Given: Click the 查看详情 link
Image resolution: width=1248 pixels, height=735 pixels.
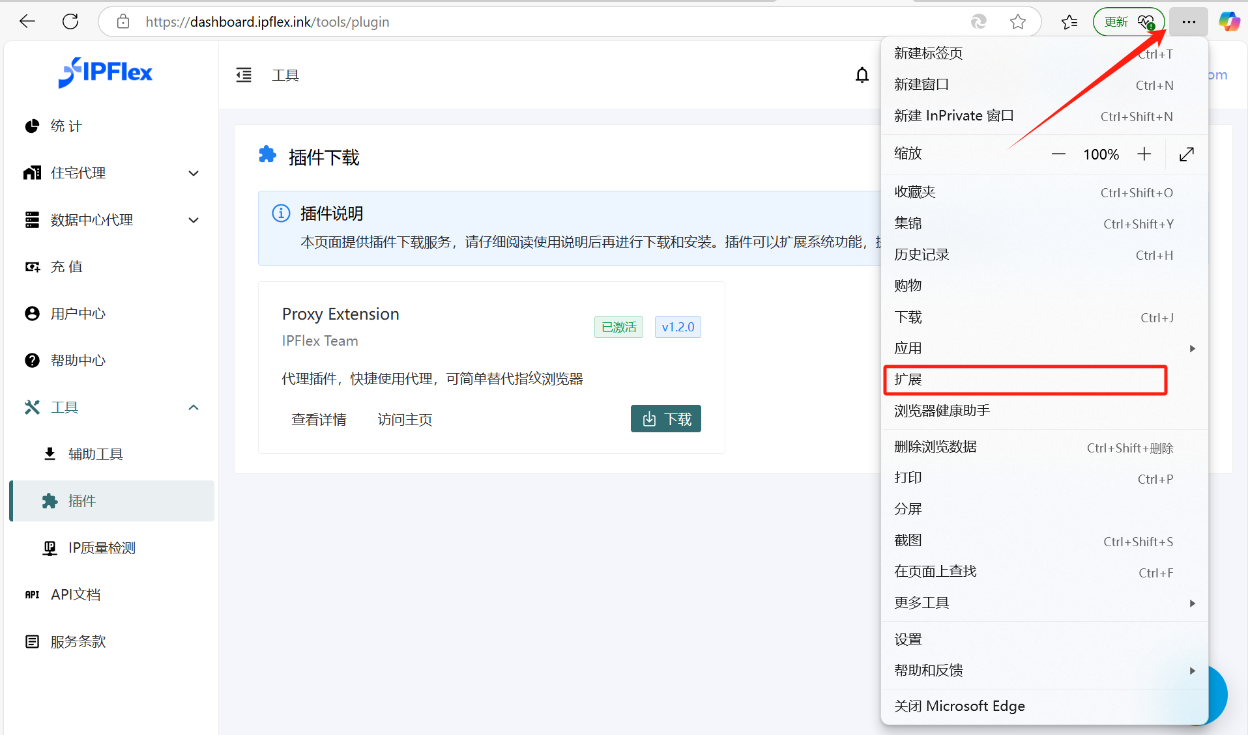Looking at the screenshot, I should [319, 420].
